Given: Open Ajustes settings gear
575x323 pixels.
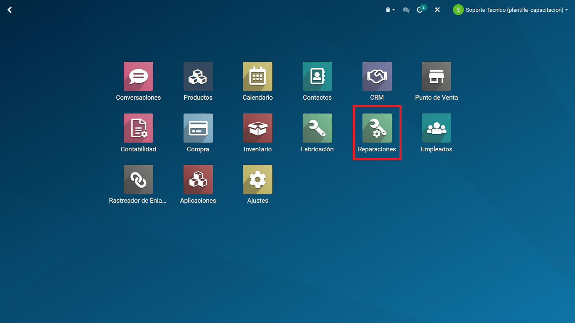Looking at the screenshot, I should pos(258,180).
